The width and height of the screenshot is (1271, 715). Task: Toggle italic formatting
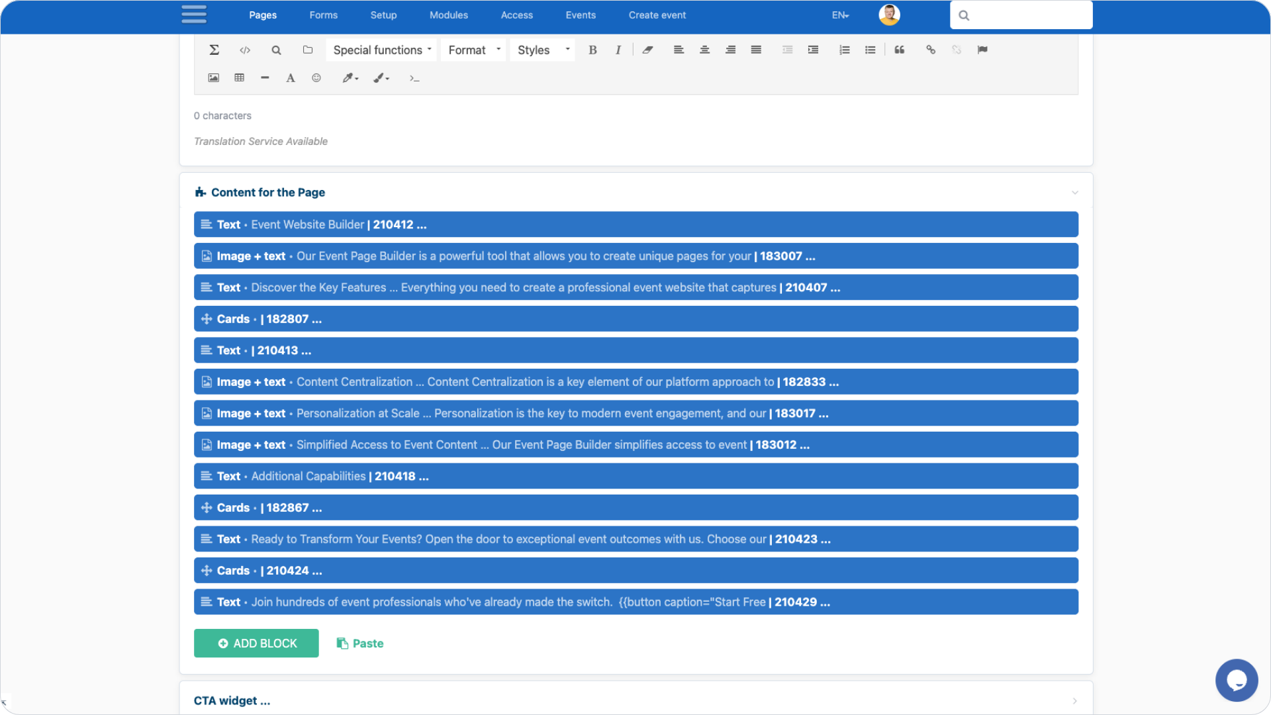618,50
